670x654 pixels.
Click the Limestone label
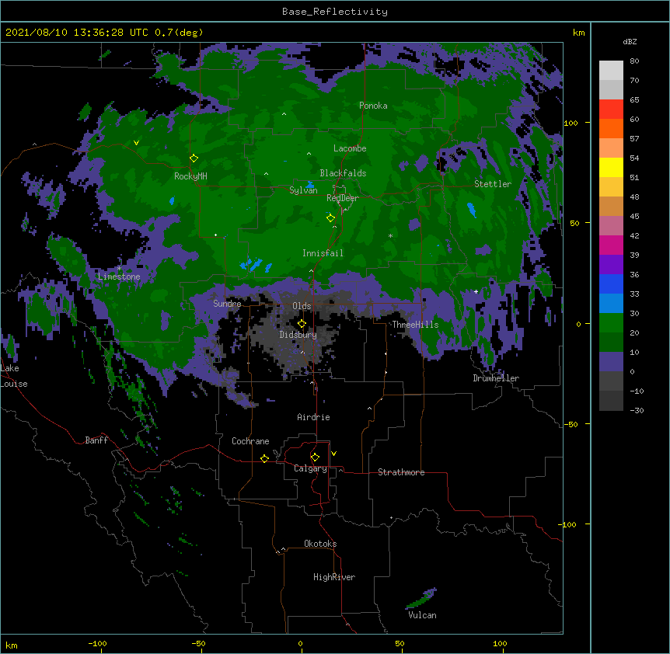pyautogui.click(x=119, y=277)
